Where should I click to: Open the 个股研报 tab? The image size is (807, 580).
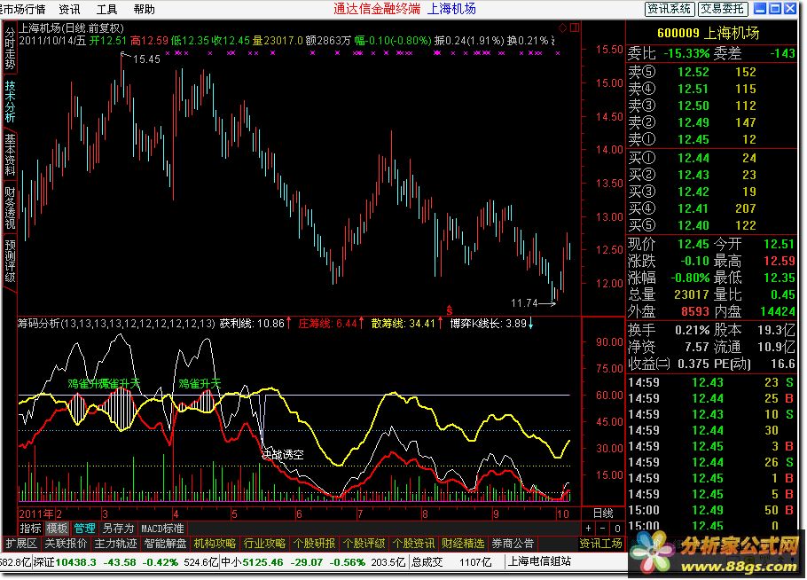(314, 544)
